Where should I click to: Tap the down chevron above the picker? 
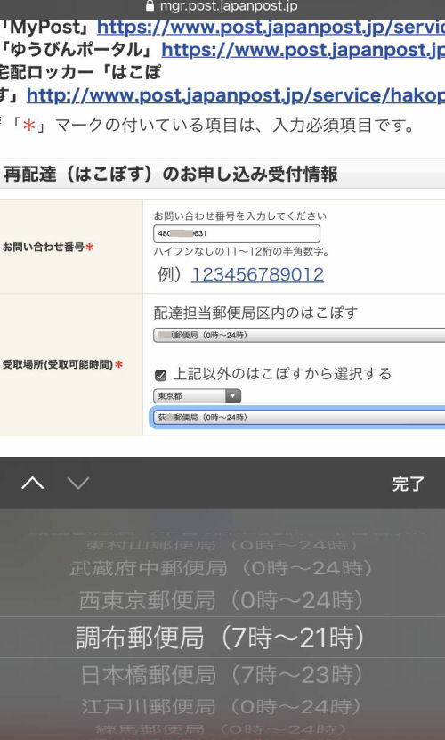pyautogui.click(x=77, y=483)
